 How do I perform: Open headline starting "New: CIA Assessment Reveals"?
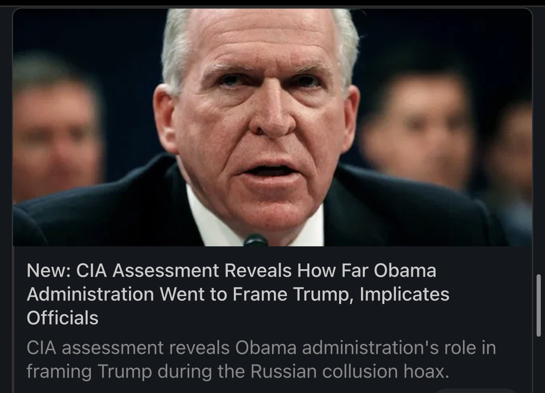238,294
